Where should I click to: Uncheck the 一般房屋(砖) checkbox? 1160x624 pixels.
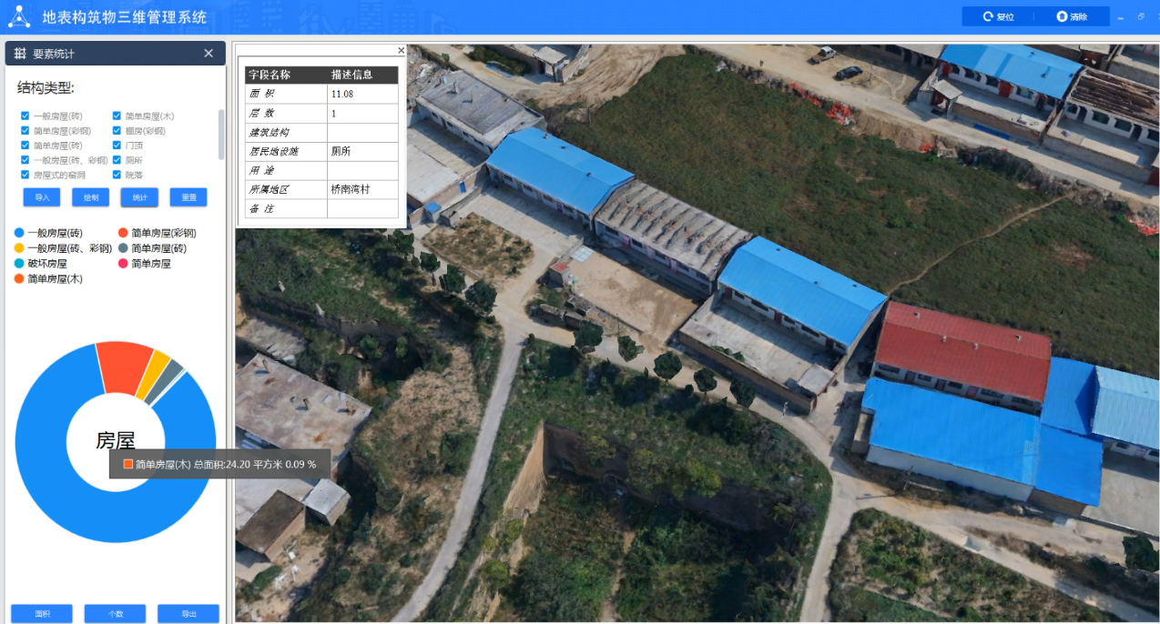[25, 116]
